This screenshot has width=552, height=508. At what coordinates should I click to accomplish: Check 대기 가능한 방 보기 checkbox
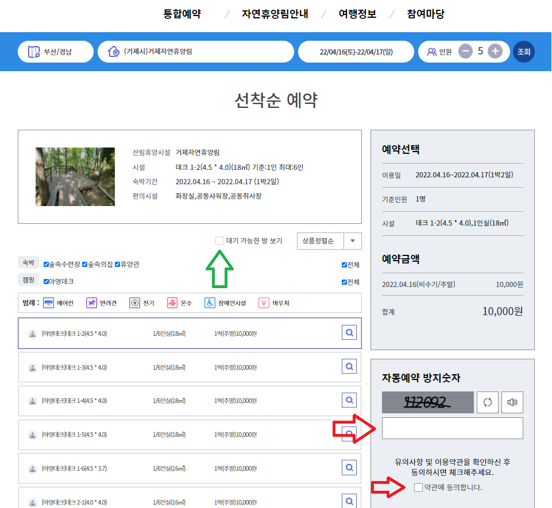point(219,241)
